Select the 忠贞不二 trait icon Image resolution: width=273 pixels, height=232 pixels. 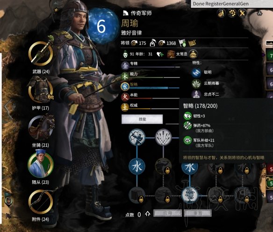pyautogui.click(x=196, y=94)
